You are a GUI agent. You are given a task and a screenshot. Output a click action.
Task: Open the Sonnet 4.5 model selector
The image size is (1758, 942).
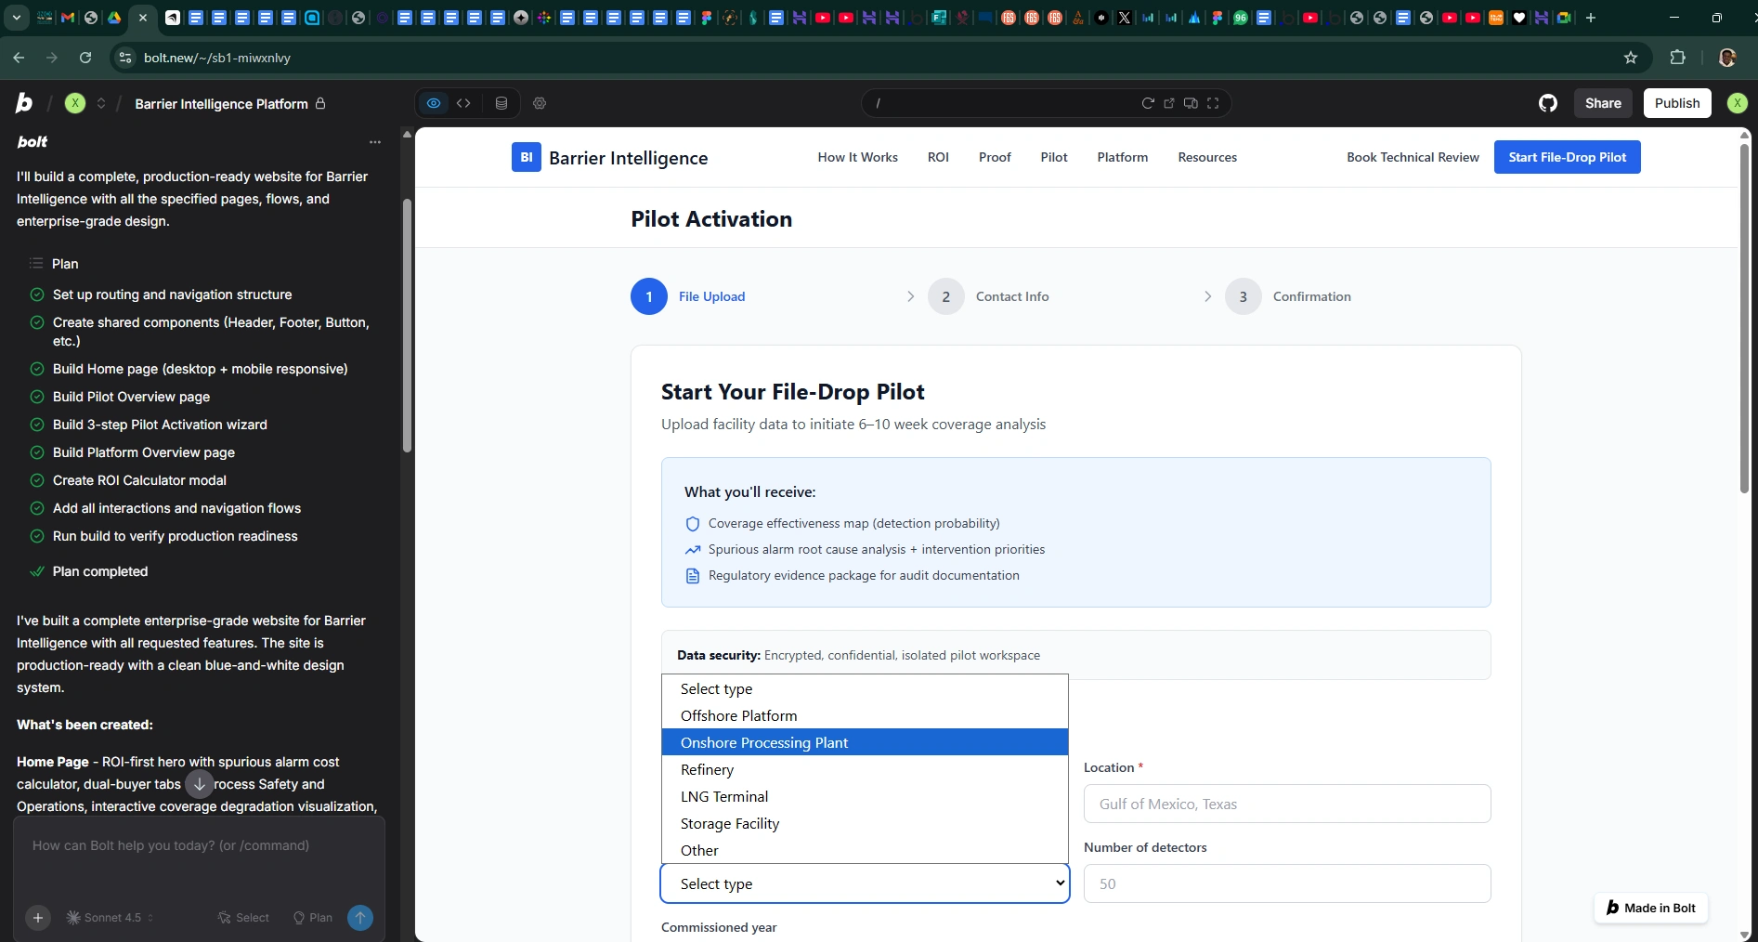coord(111,918)
